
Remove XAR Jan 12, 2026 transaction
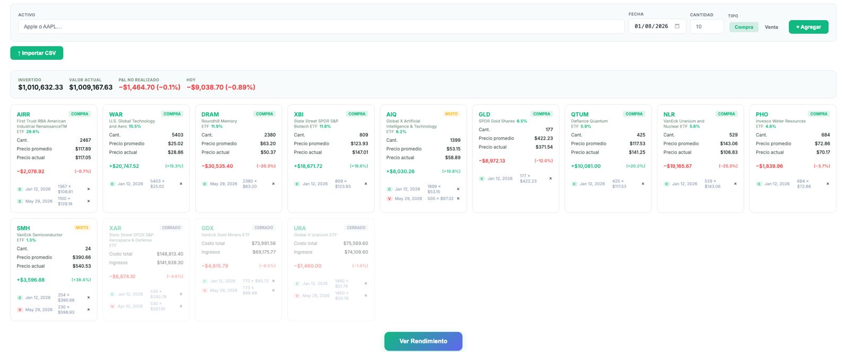(181, 294)
